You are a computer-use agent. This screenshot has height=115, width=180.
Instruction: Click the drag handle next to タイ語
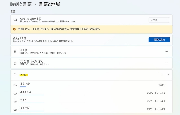pos(15,75)
